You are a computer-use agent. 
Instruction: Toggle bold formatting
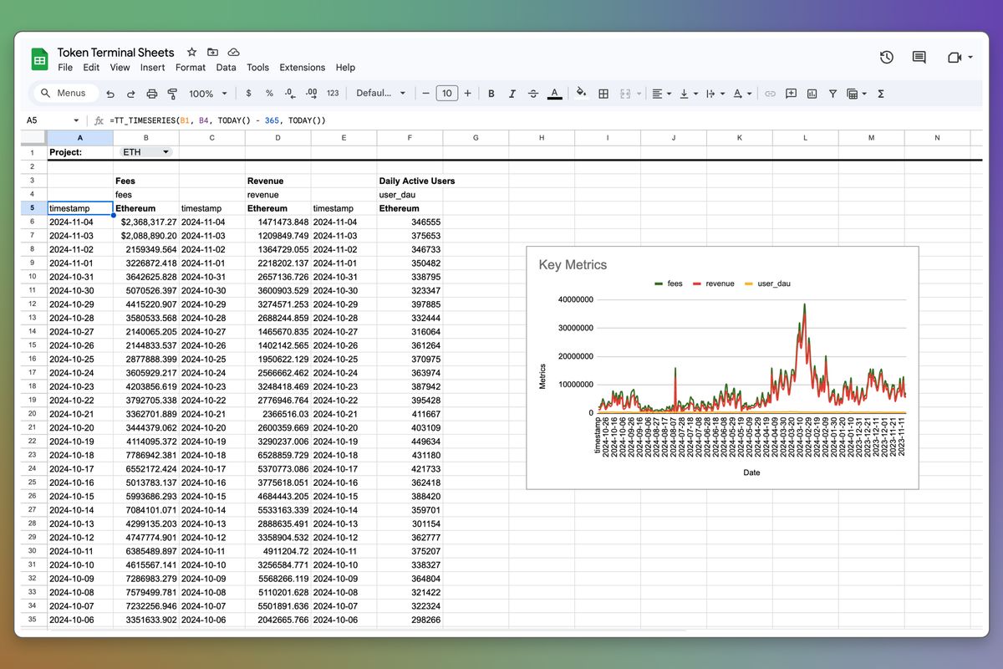[x=491, y=94]
